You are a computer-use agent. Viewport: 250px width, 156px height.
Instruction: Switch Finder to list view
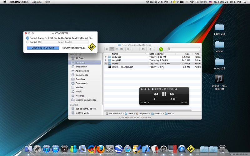click(112, 49)
